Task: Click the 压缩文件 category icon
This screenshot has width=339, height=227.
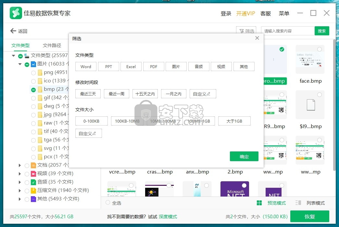Action: (33, 190)
